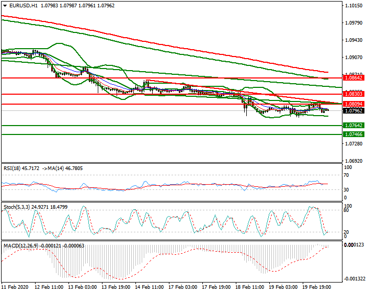Click the 17 Feb 19:00 time label
Viewport: 366px width, 293px height.
216,287
